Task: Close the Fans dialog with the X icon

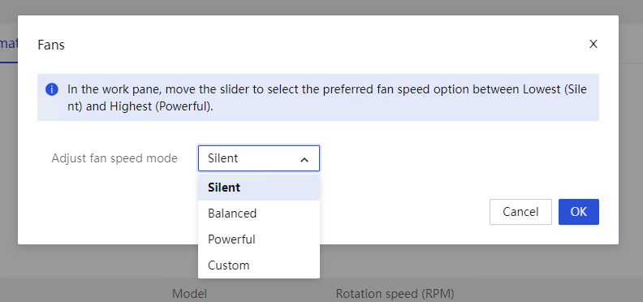Action: pyautogui.click(x=593, y=45)
